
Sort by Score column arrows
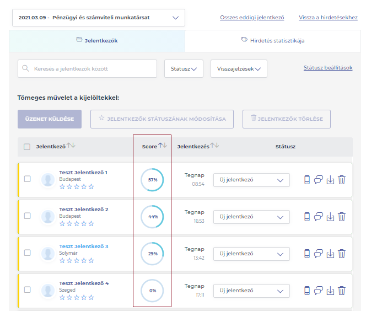[x=163, y=146]
